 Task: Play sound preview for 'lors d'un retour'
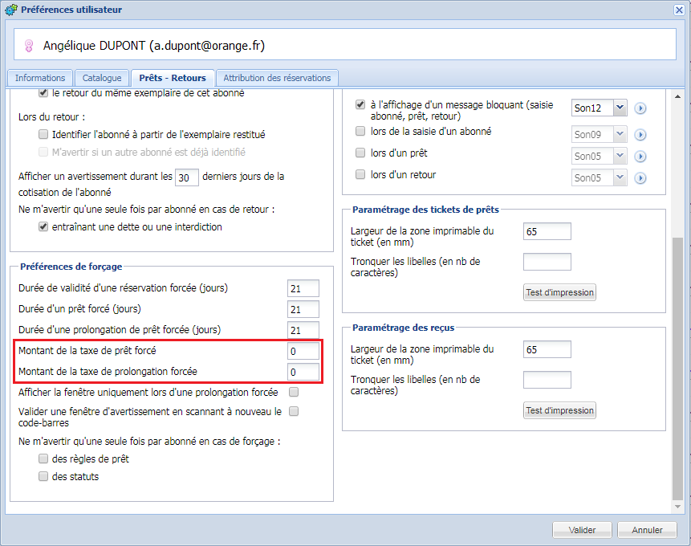tap(640, 178)
